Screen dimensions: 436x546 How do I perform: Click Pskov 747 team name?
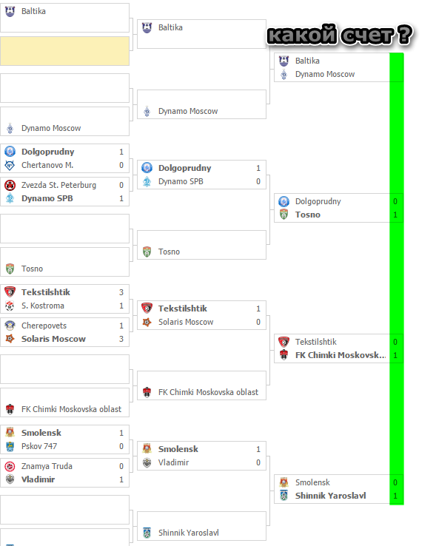[39, 446]
